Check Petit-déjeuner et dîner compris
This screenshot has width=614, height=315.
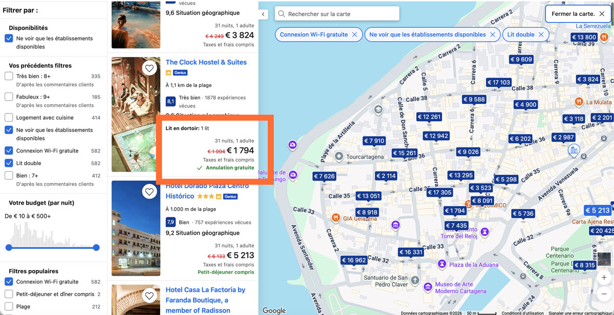click(x=9, y=294)
